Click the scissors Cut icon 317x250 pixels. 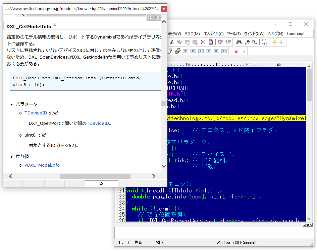tap(172, 42)
